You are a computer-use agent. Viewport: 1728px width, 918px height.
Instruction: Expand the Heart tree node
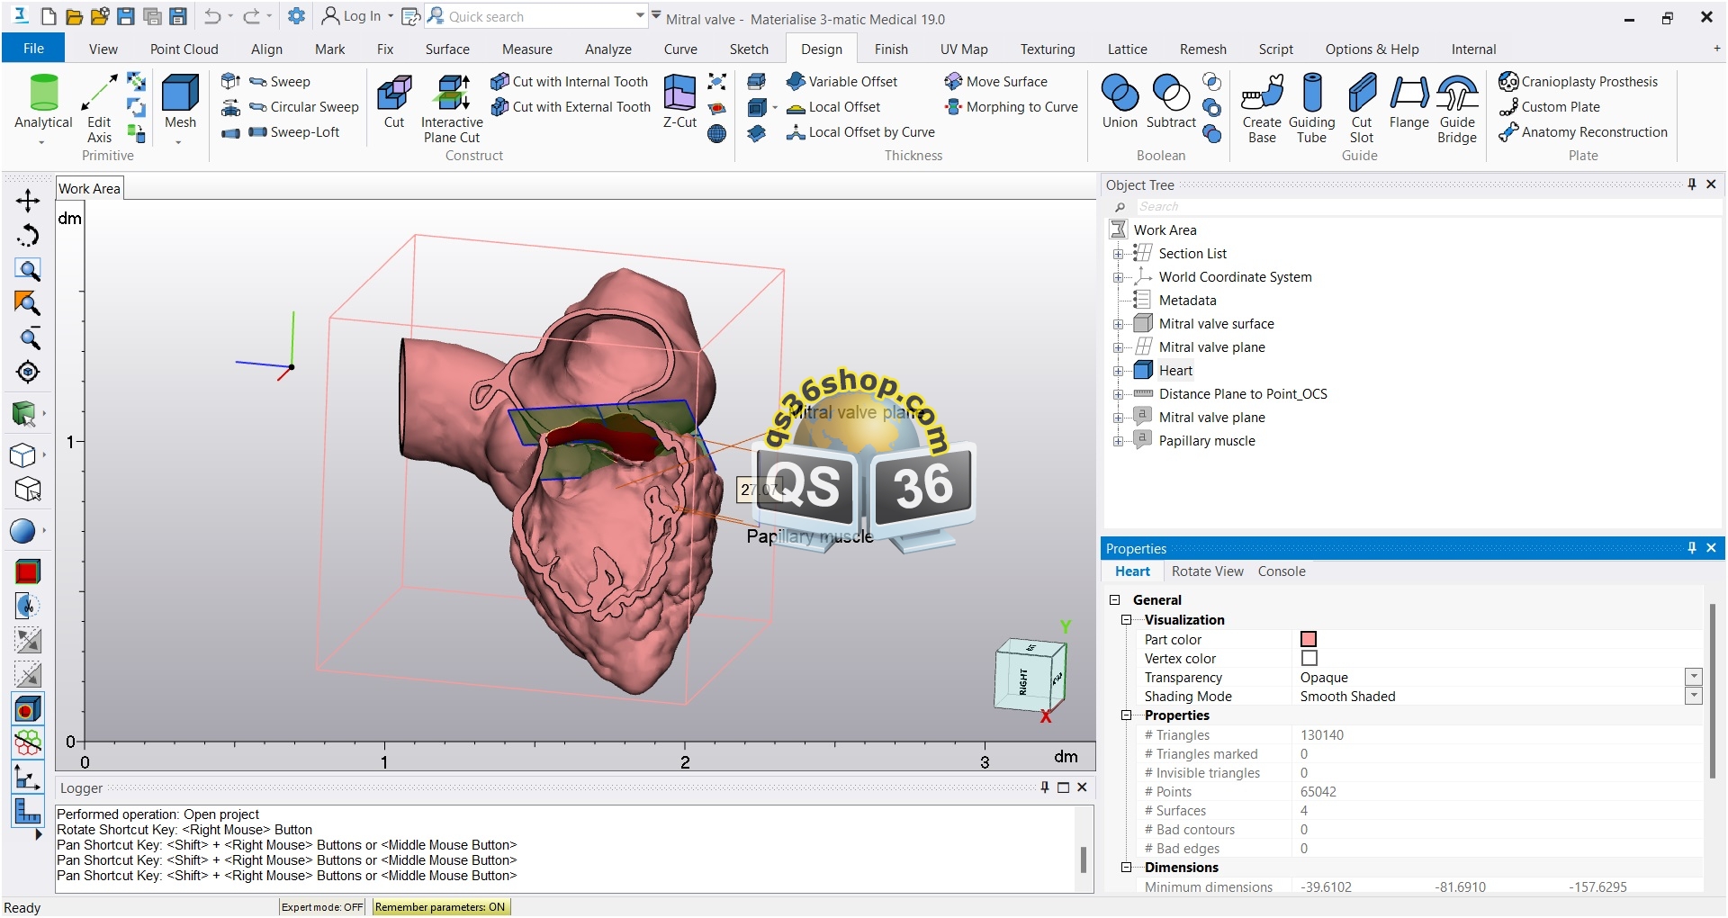coord(1118,371)
